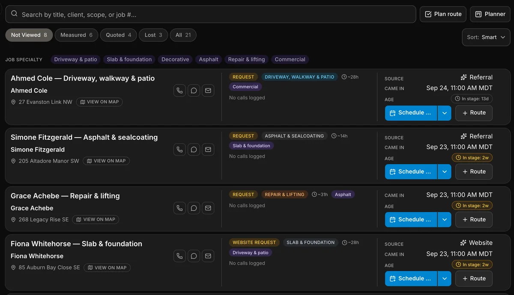Viewport: 514px width, 295px height.
Task: Add Fiona Whitehorse job to route
Action: coord(473,279)
